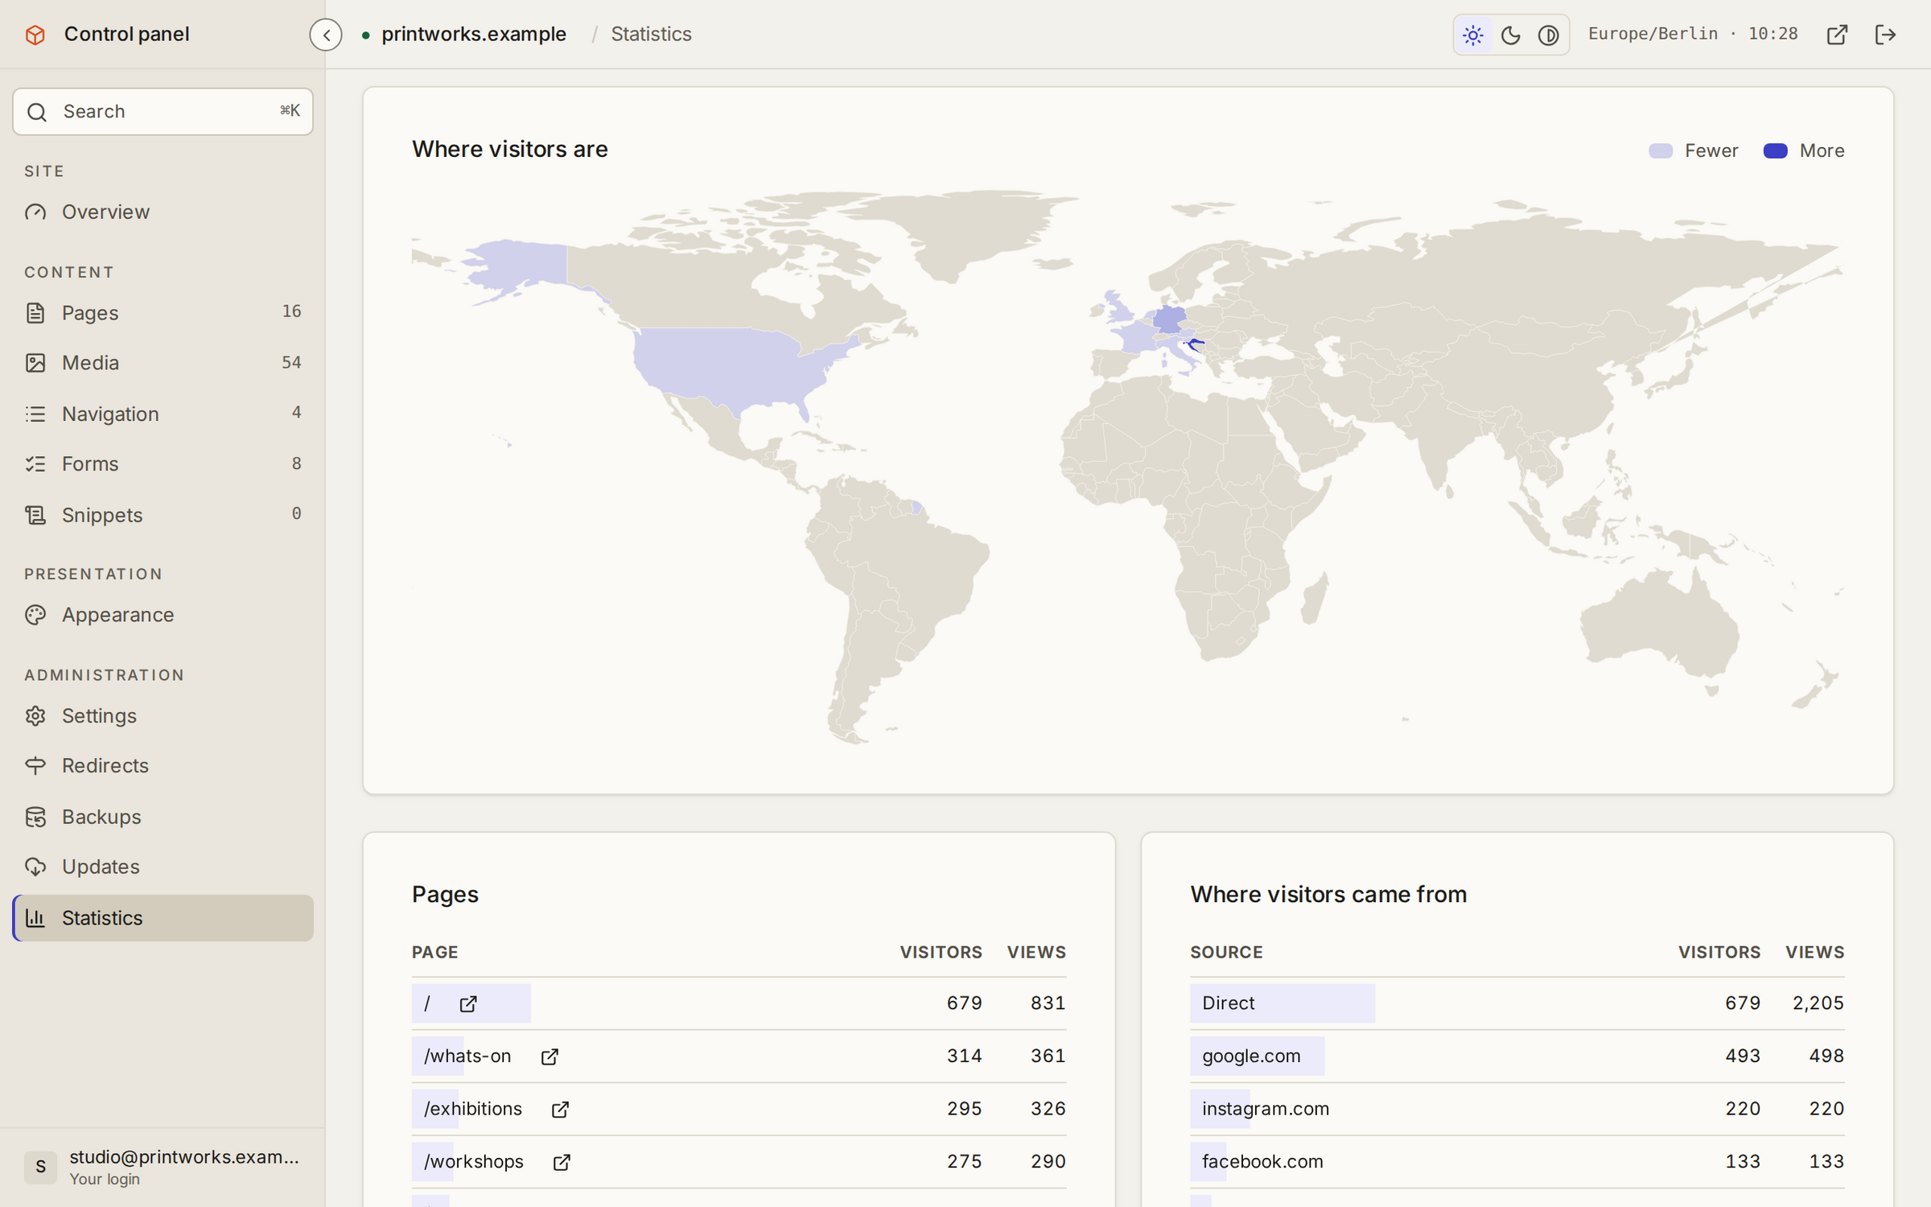Screen dimensions: 1931x1207
Task: Open /whats-on external link icon
Action: point(550,1057)
